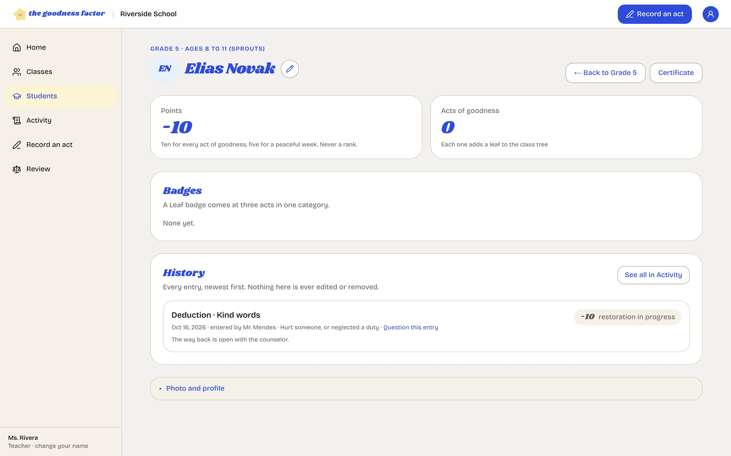Edit student name with pencil icon
This screenshot has height=456, width=731.
[290, 69]
